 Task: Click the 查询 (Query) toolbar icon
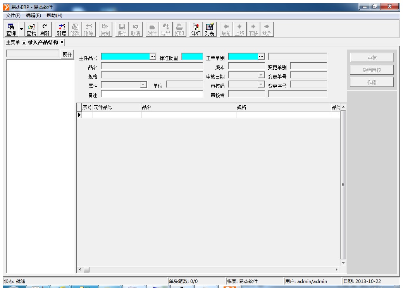point(11,29)
